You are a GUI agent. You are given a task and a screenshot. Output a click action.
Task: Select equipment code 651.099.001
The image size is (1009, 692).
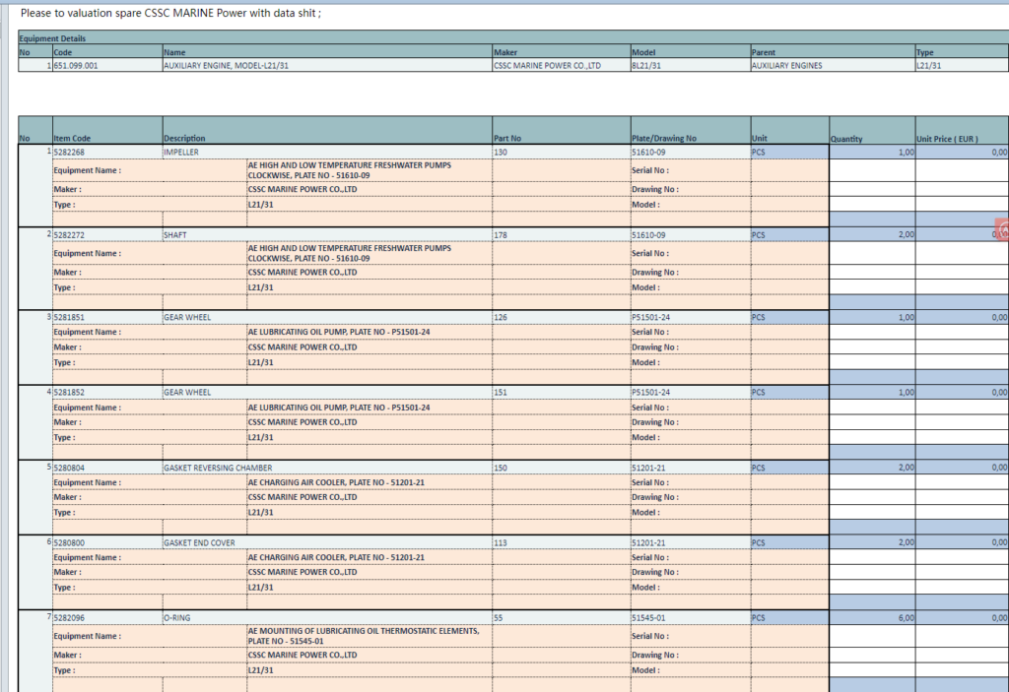click(x=107, y=66)
